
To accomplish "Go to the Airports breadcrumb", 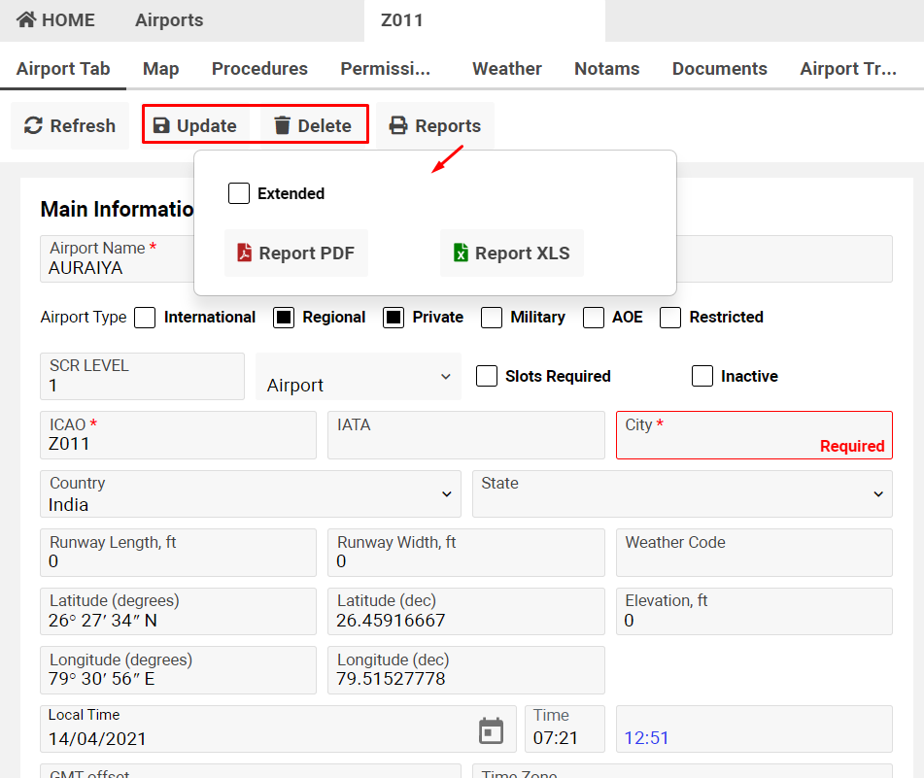I will click(169, 20).
